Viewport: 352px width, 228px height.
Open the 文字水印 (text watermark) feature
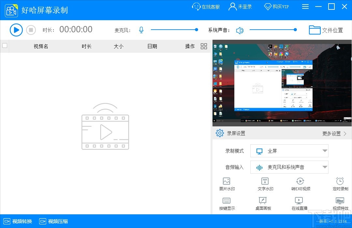point(265,183)
